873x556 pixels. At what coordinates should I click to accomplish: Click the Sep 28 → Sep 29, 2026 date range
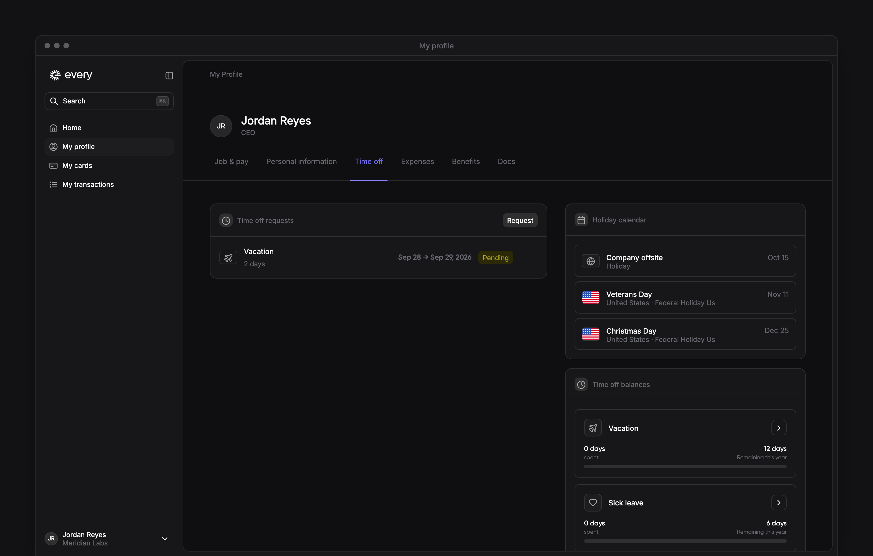point(434,257)
